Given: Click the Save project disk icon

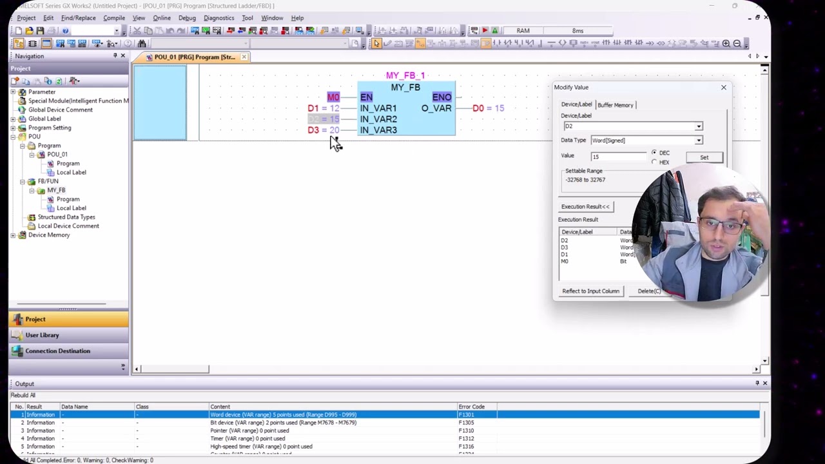Looking at the screenshot, I should (40, 31).
